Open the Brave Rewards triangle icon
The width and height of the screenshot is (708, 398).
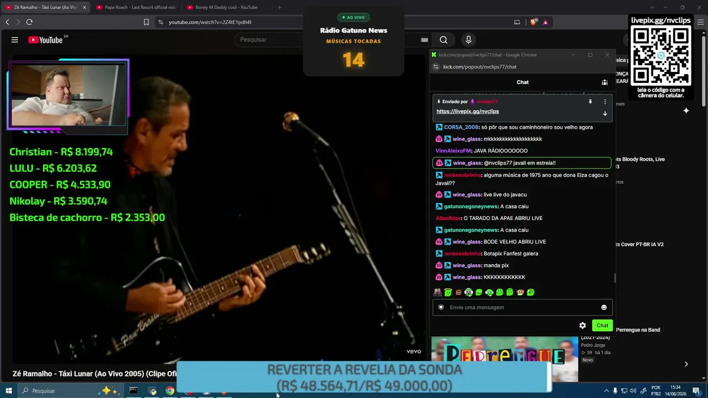point(545,22)
